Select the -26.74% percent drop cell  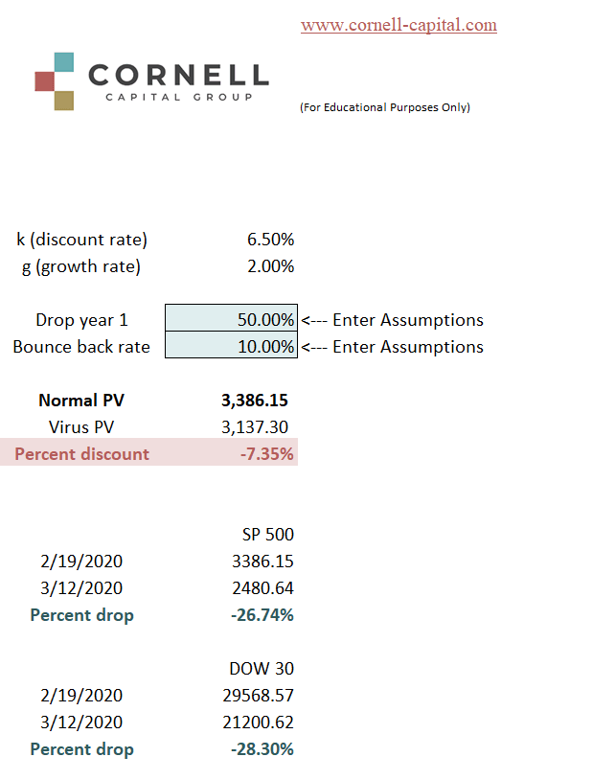[262, 615]
